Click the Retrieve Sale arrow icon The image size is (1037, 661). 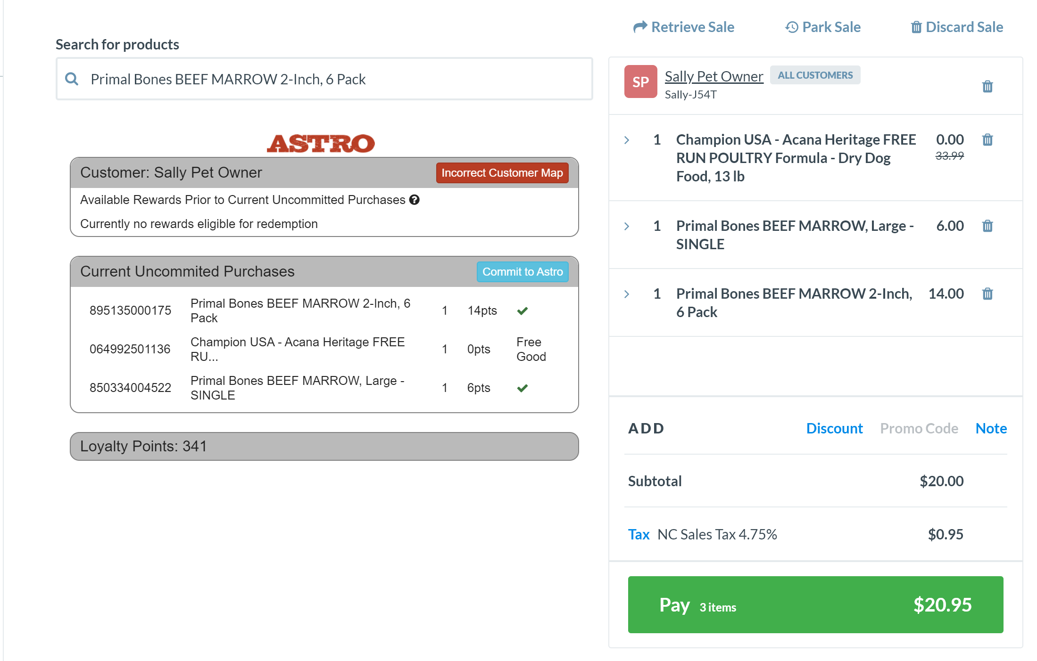[x=640, y=27]
